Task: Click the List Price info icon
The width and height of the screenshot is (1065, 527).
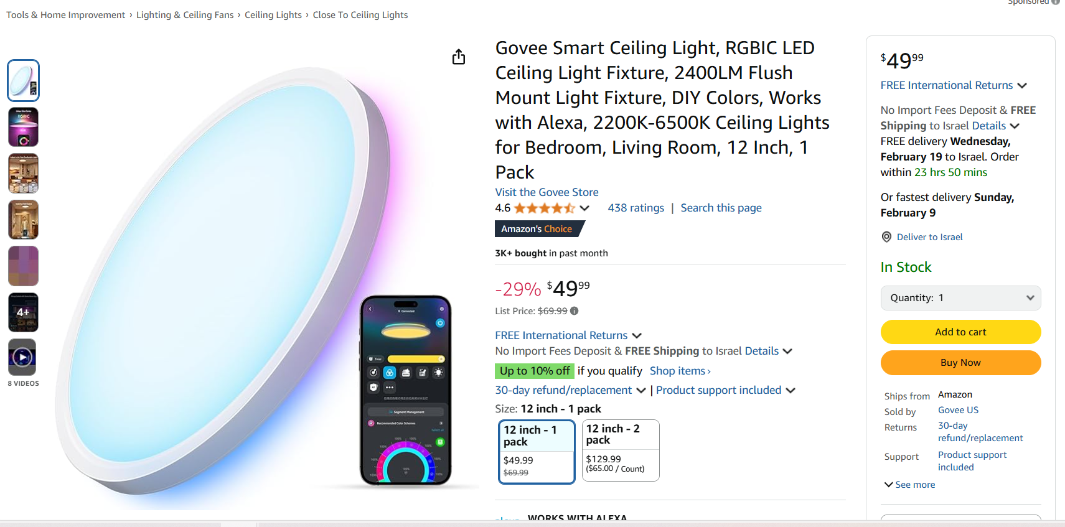Action: click(575, 311)
